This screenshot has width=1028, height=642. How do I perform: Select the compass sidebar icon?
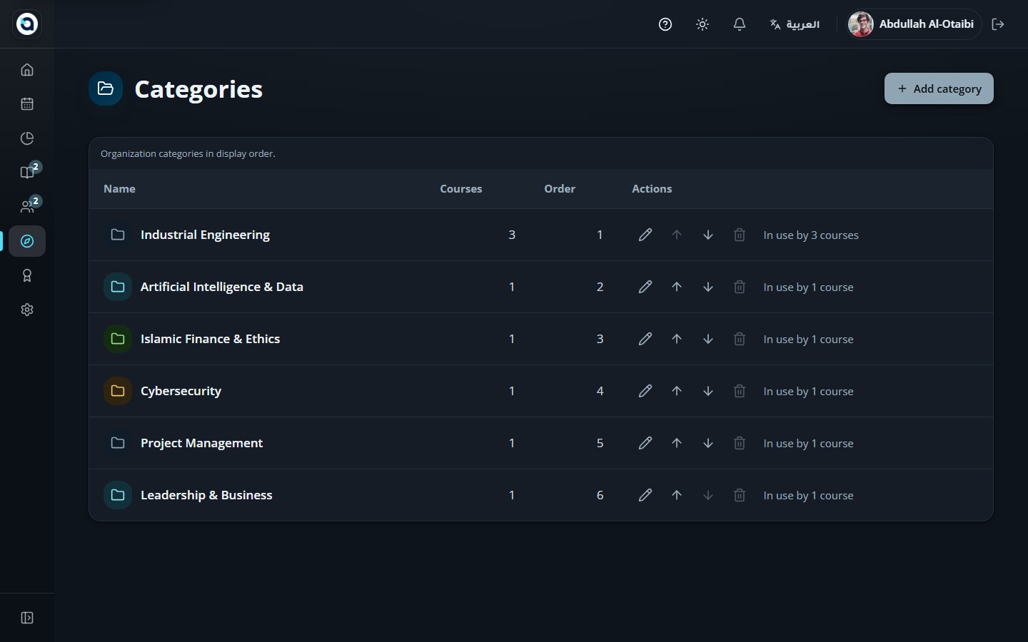point(27,241)
